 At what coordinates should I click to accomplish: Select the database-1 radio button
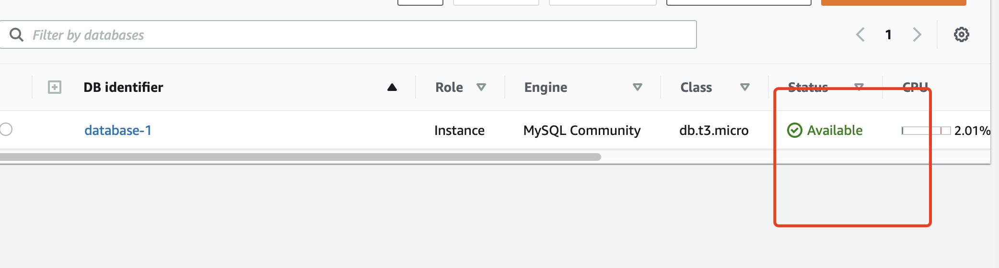6,129
